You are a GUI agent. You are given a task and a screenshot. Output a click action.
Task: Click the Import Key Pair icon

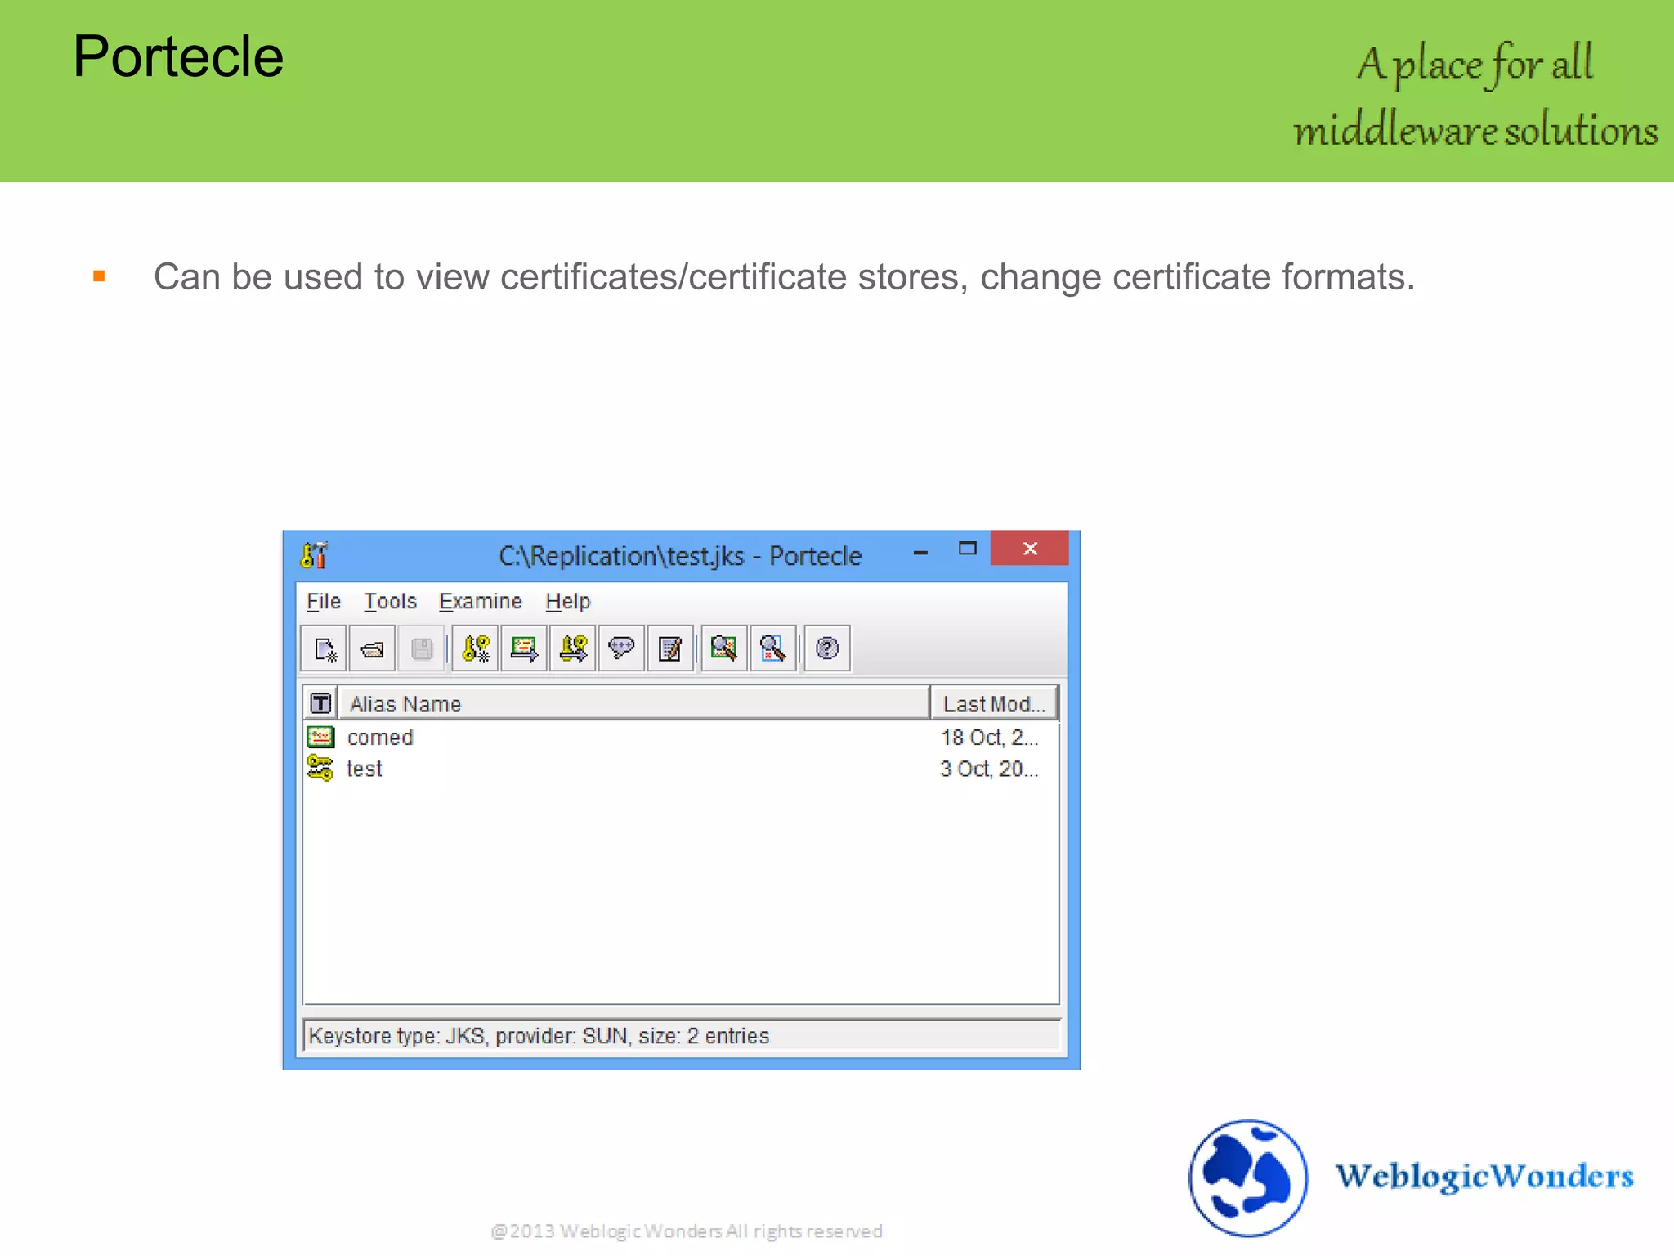[x=573, y=649]
